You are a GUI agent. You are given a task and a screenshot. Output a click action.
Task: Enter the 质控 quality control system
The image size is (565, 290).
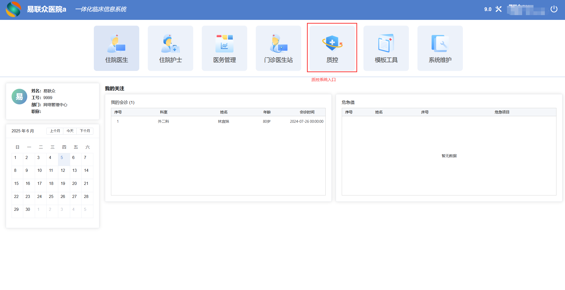pyautogui.click(x=332, y=48)
